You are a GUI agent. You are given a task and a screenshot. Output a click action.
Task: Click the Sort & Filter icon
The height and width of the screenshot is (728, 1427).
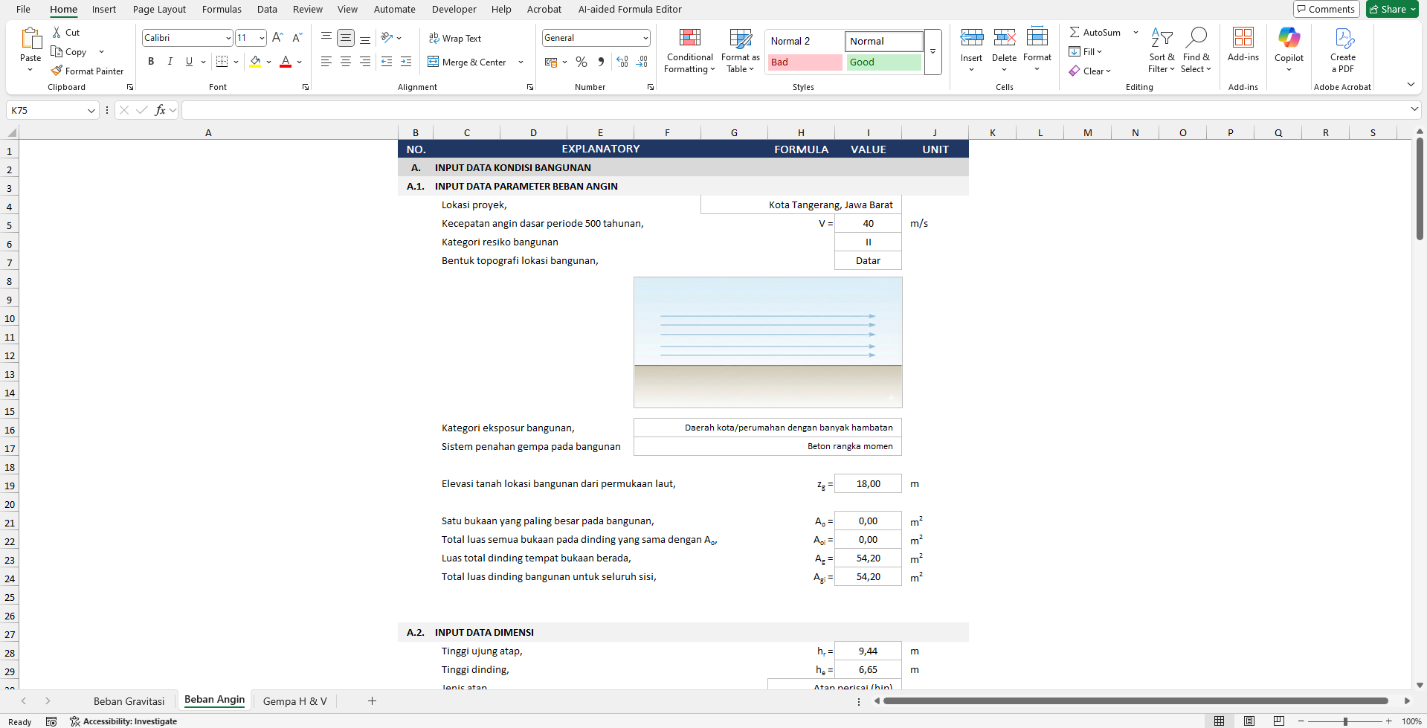pos(1161,39)
